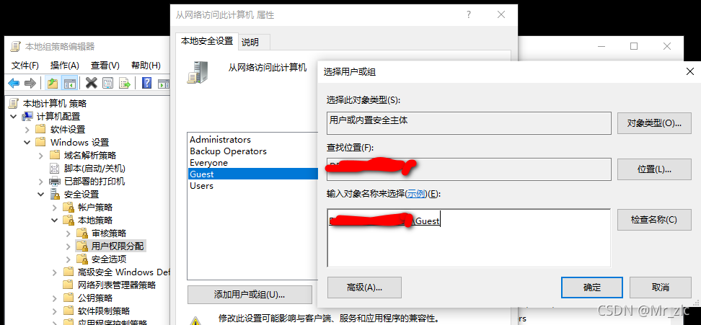The width and height of the screenshot is (701, 325).
Task: Select the 安全选项 tree item
Action: 109,259
